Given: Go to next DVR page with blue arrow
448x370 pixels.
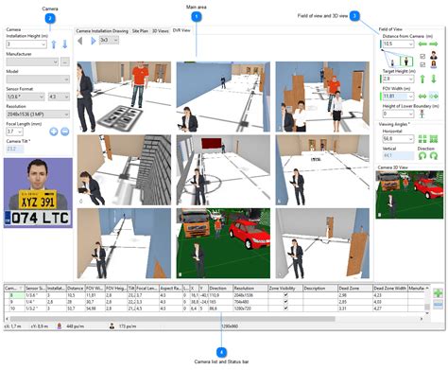Looking at the screenshot, I should 93,41.
